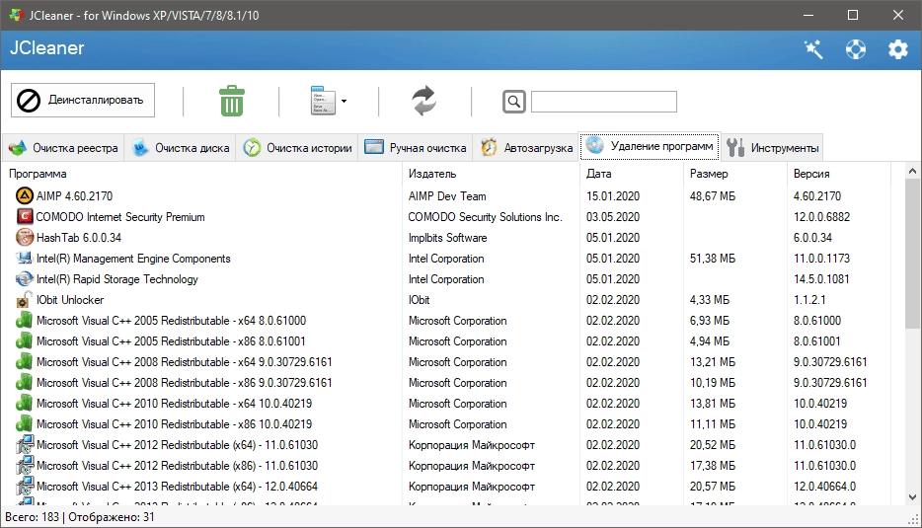Open settings via the gear icon
This screenshot has width=922, height=528.
[898, 49]
